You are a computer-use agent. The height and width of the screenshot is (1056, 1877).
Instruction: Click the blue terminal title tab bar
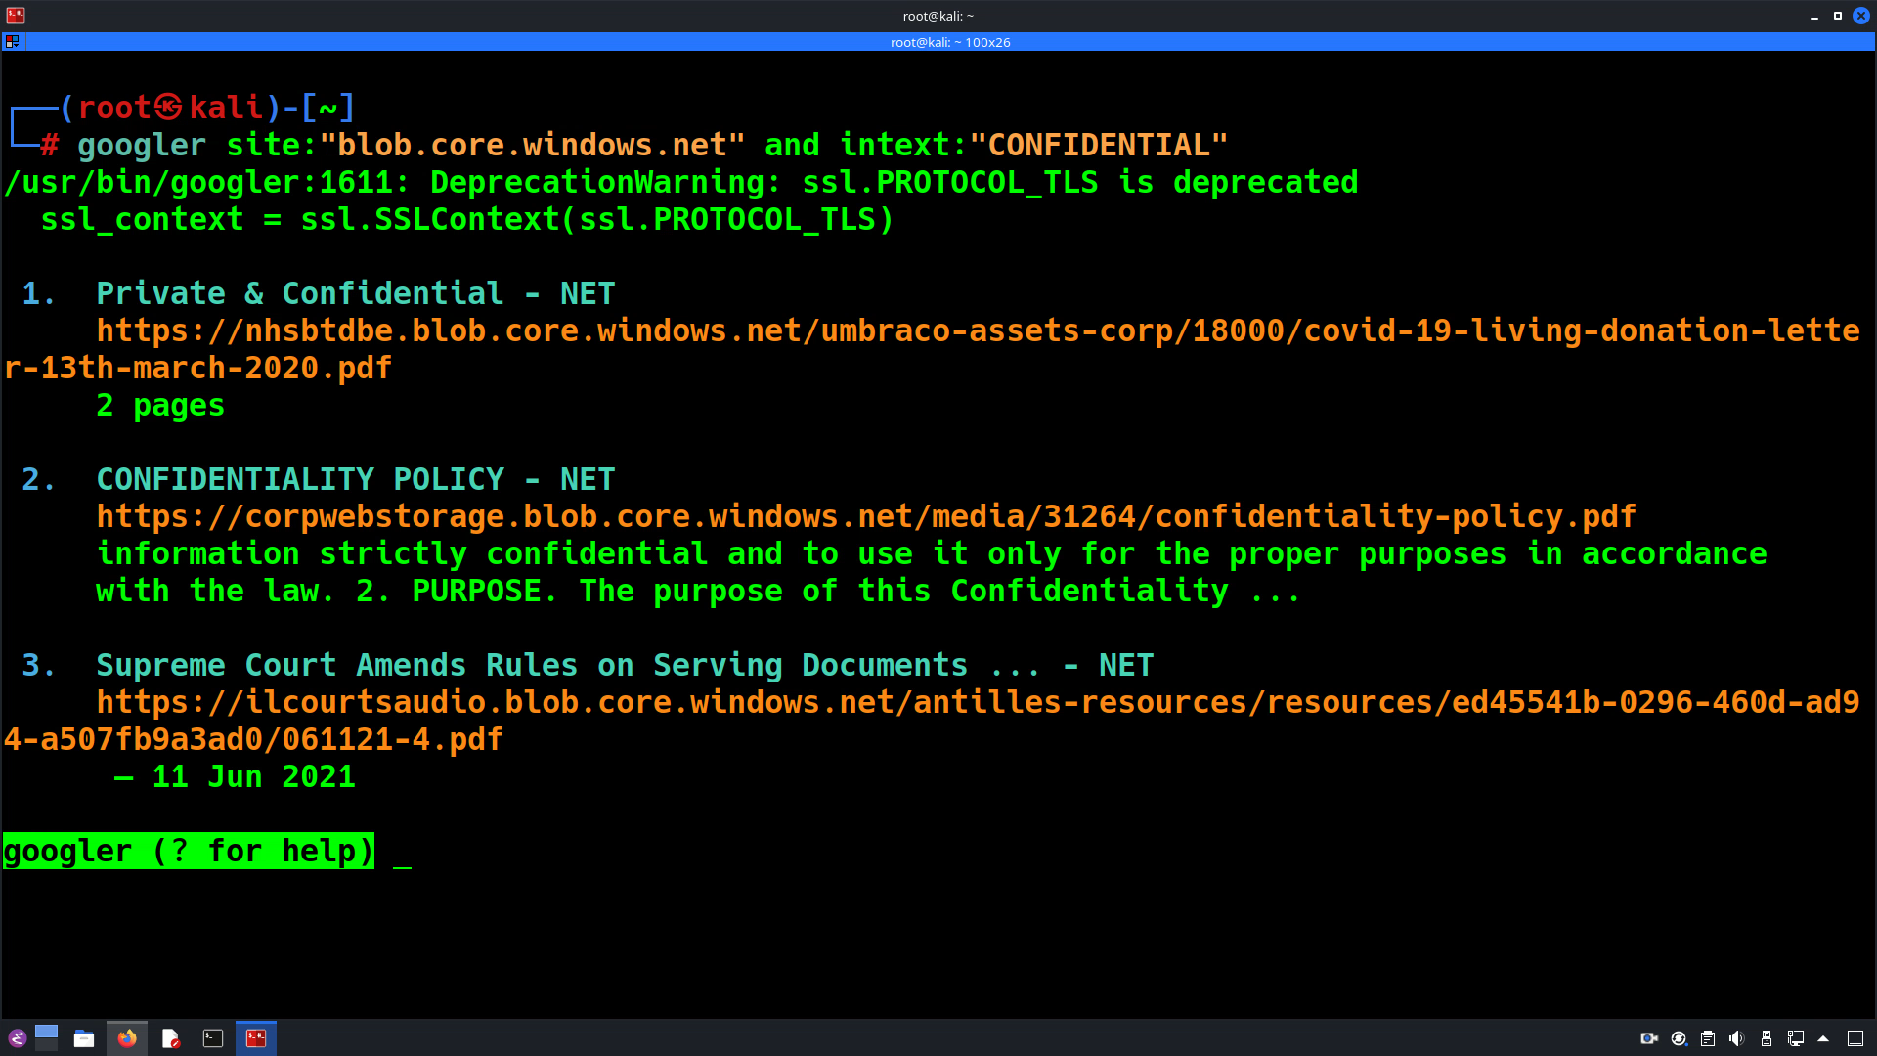pos(949,42)
